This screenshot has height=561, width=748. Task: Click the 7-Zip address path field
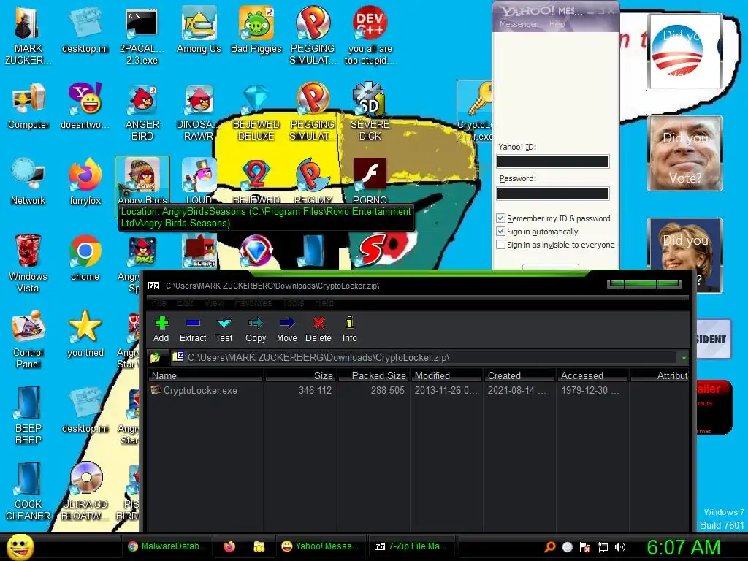[x=424, y=357]
